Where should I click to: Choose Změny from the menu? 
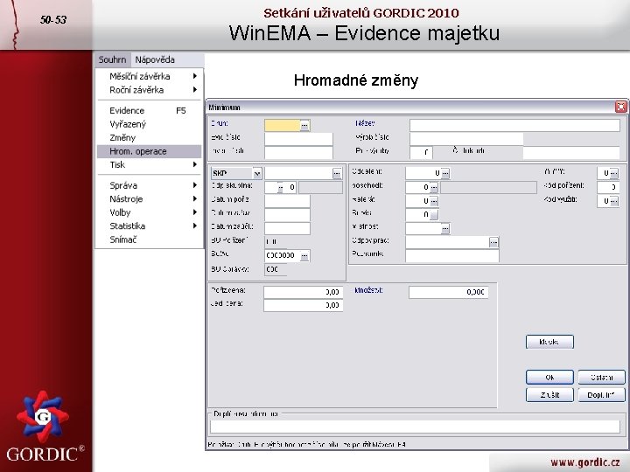tap(149, 138)
